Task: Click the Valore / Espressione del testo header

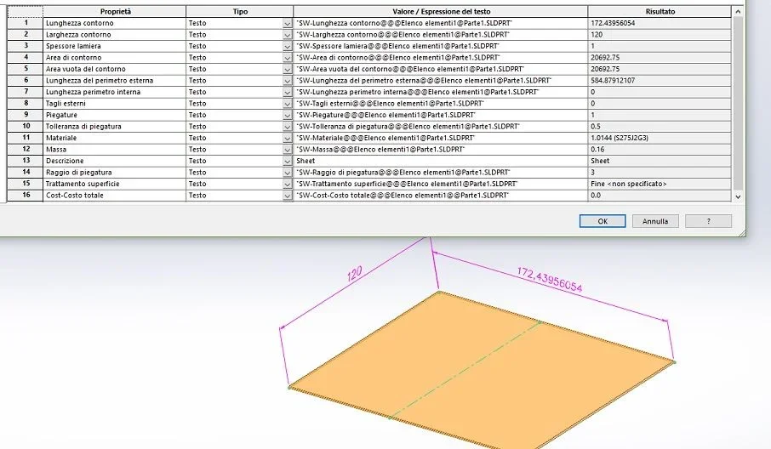Action: coord(441,11)
